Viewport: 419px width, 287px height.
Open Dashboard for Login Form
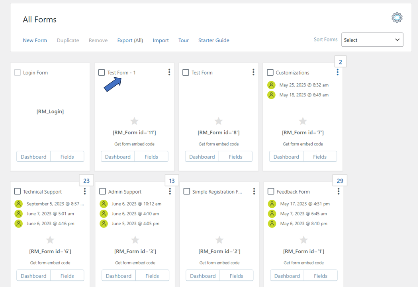click(x=34, y=157)
